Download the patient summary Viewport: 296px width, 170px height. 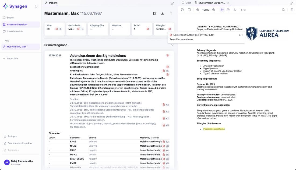point(163,13)
